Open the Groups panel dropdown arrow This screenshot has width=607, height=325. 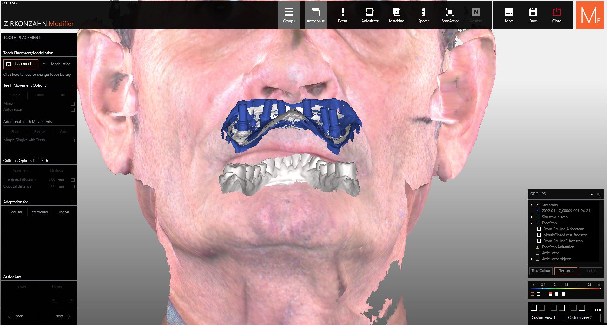tap(591, 194)
